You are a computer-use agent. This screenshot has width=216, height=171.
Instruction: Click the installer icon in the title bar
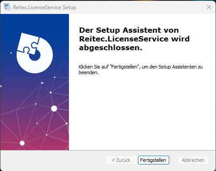click(7, 7)
